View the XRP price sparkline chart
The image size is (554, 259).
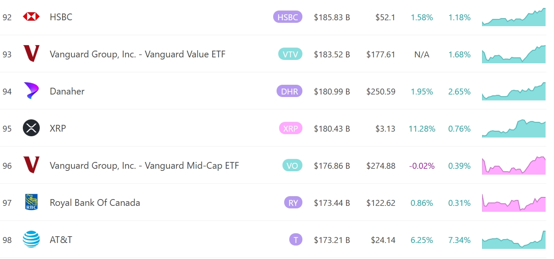514,128
